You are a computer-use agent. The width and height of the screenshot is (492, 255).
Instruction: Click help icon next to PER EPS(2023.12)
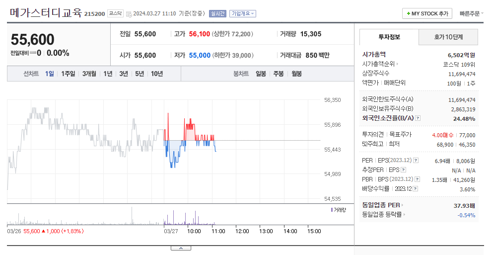click(416, 161)
